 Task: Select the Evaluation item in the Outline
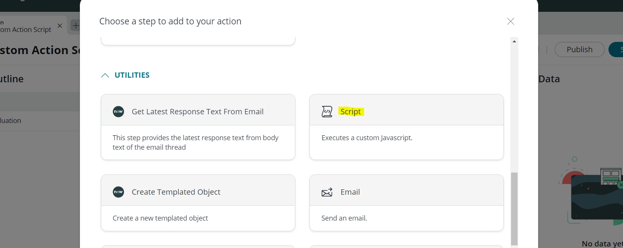10,120
